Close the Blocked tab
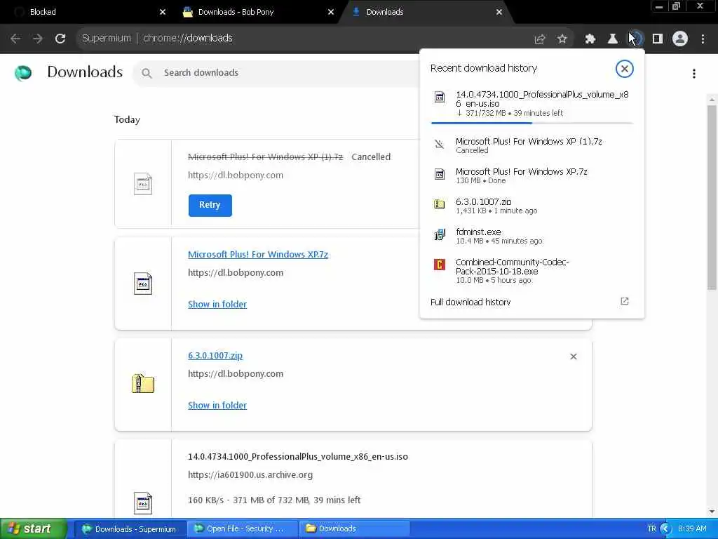The height and width of the screenshot is (539, 718). point(163,12)
